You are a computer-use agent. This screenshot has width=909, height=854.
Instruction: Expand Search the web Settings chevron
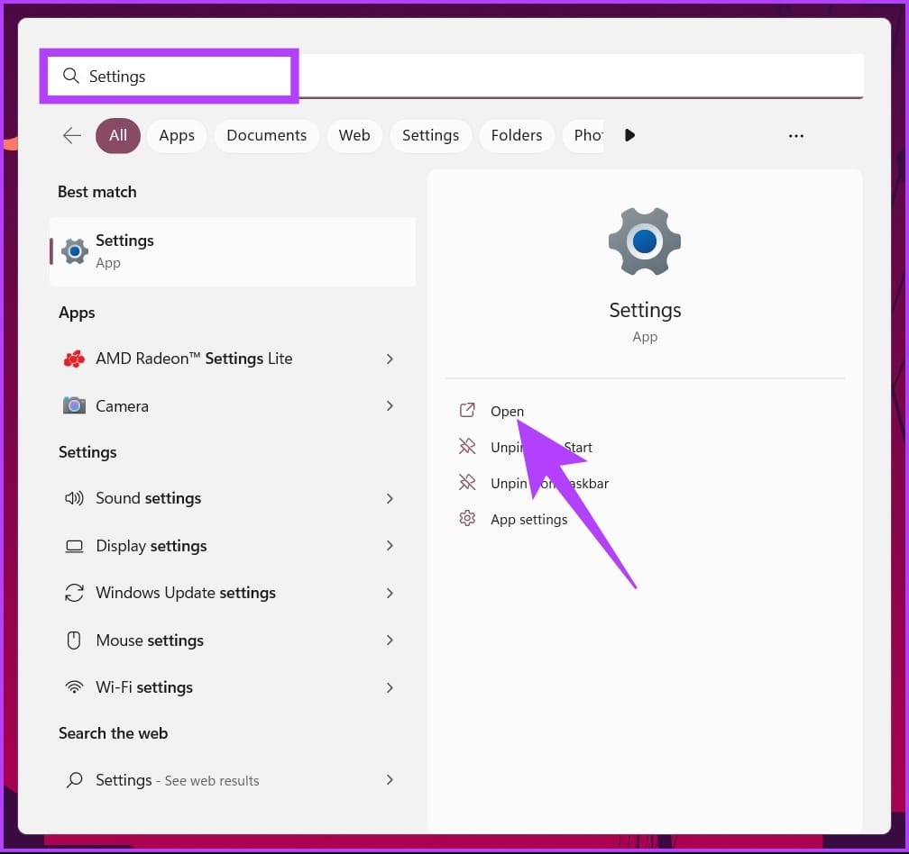pyautogui.click(x=390, y=780)
